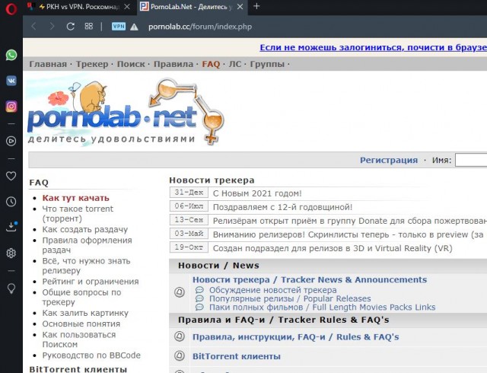Open Паки полных фильмов subforum link
The width and height of the screenshot is (487, 373).
(322, 308)
